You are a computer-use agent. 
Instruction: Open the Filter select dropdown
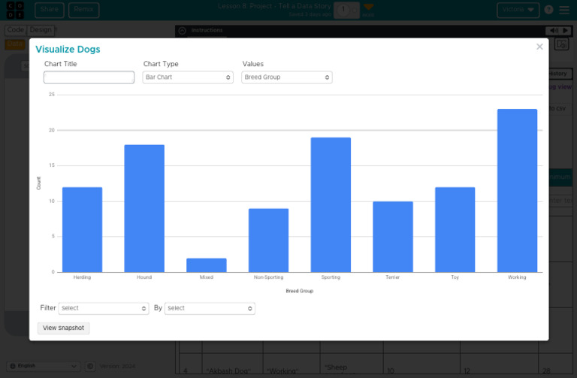pos(104,308)
